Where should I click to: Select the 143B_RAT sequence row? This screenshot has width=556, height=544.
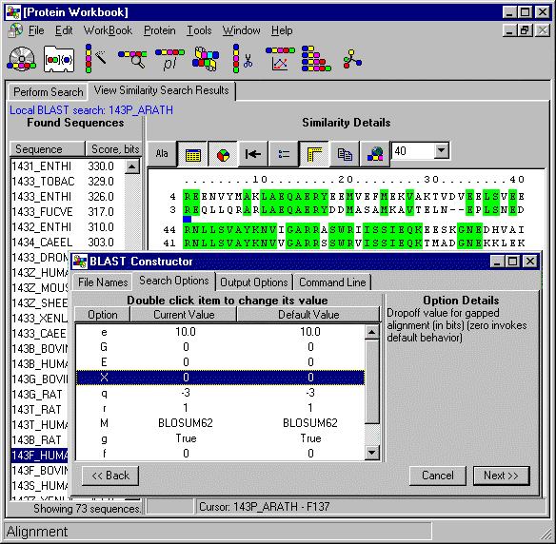pyautogui.click(x=40, y=440)
